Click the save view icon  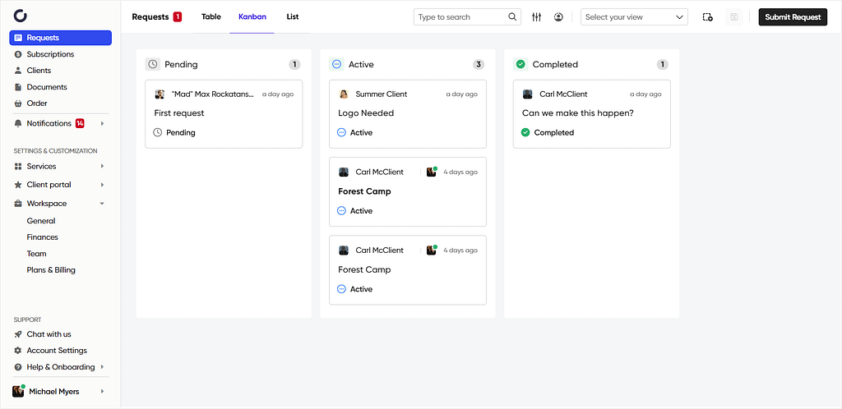coord(734,17)
